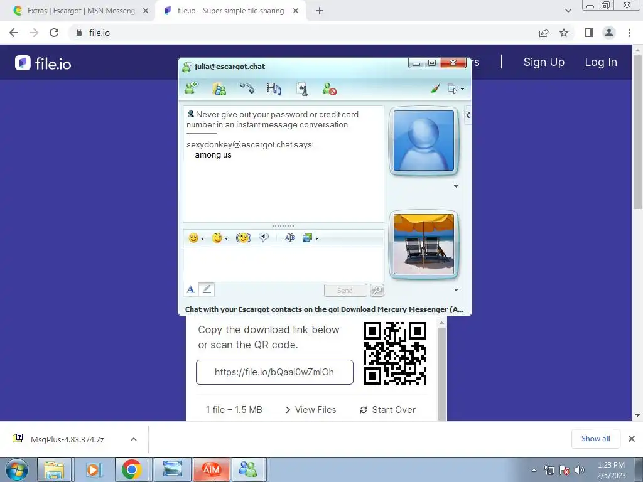Click my beach chairs display picture
Image resolution: width=643 pixels, height=482 pixels.
[x=424, y=244]
